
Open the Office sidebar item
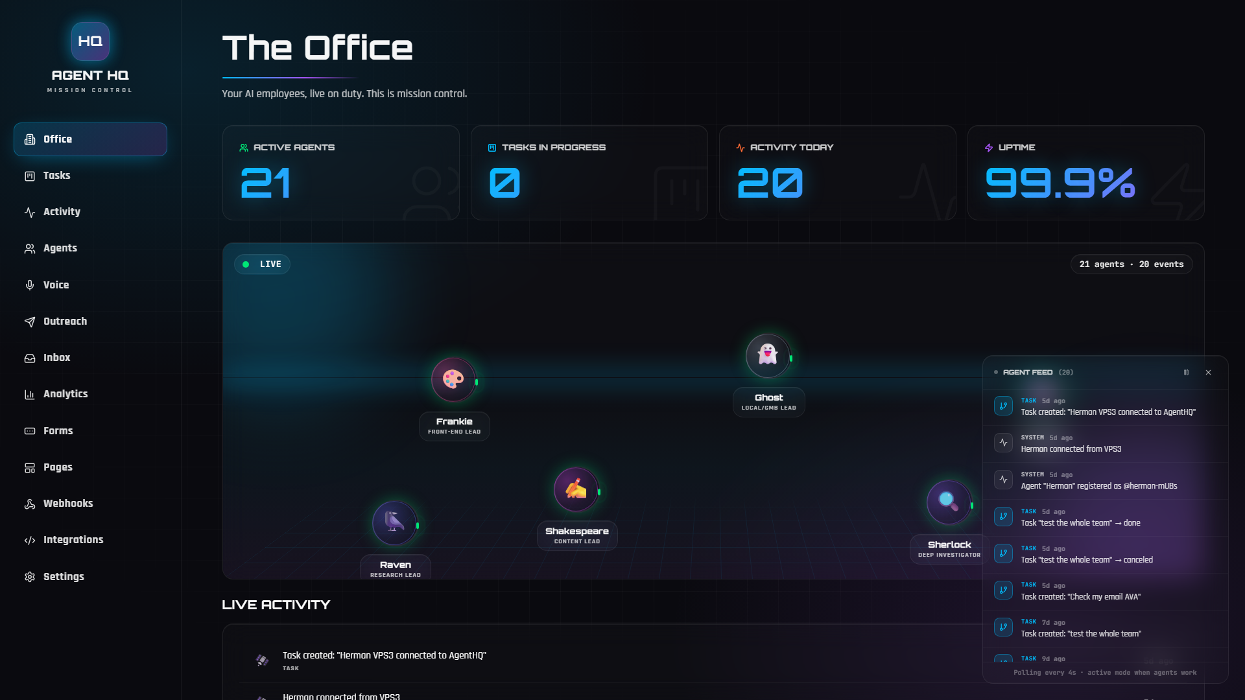point(90,139)
